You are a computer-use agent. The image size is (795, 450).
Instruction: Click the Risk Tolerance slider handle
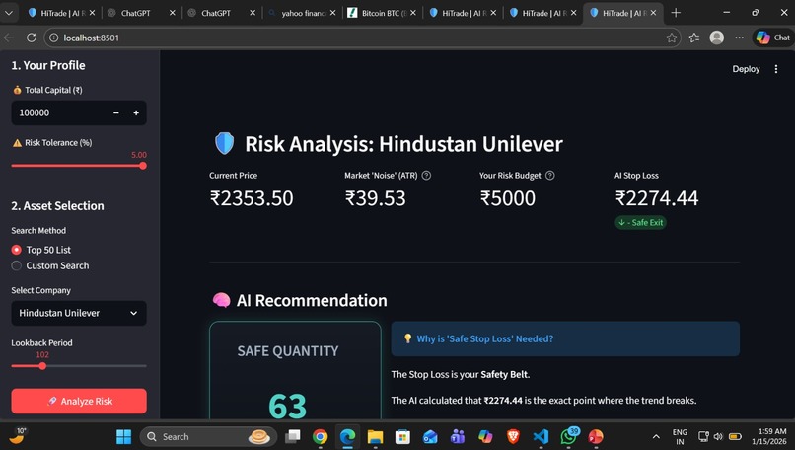pyautogui.click(x=143, y=166)
